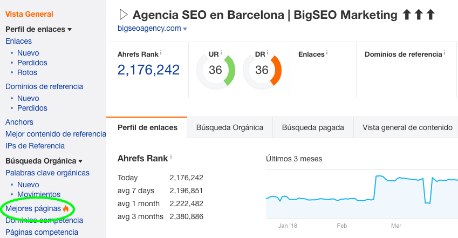This screenshot has width=458, height=238.
Task: Click the info icon next to DR
Action: pyautogui.click(x=267, y=53)
